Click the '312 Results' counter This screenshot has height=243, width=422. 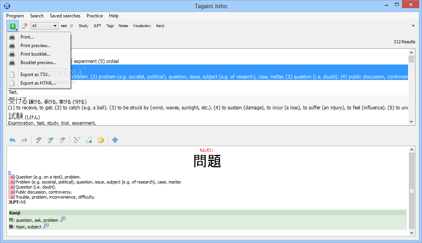(x=404, y=42)
